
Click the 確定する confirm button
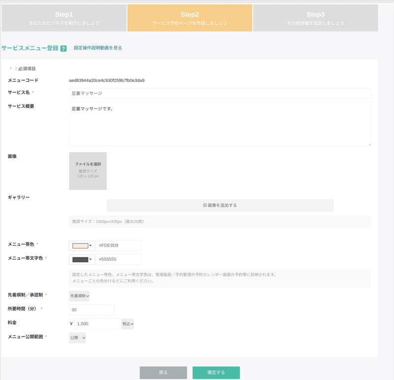(216, 373)
